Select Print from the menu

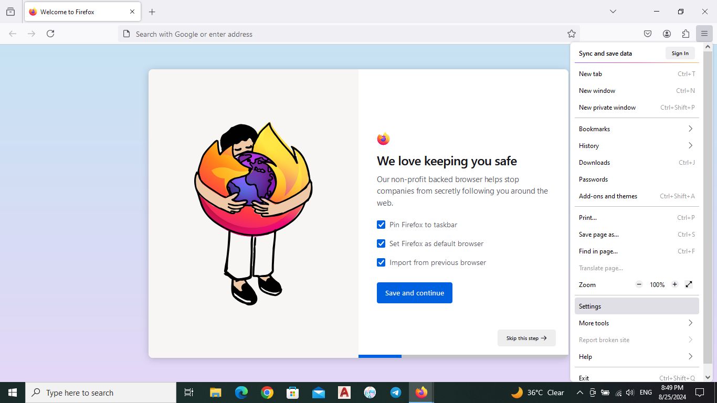[637, 218]
